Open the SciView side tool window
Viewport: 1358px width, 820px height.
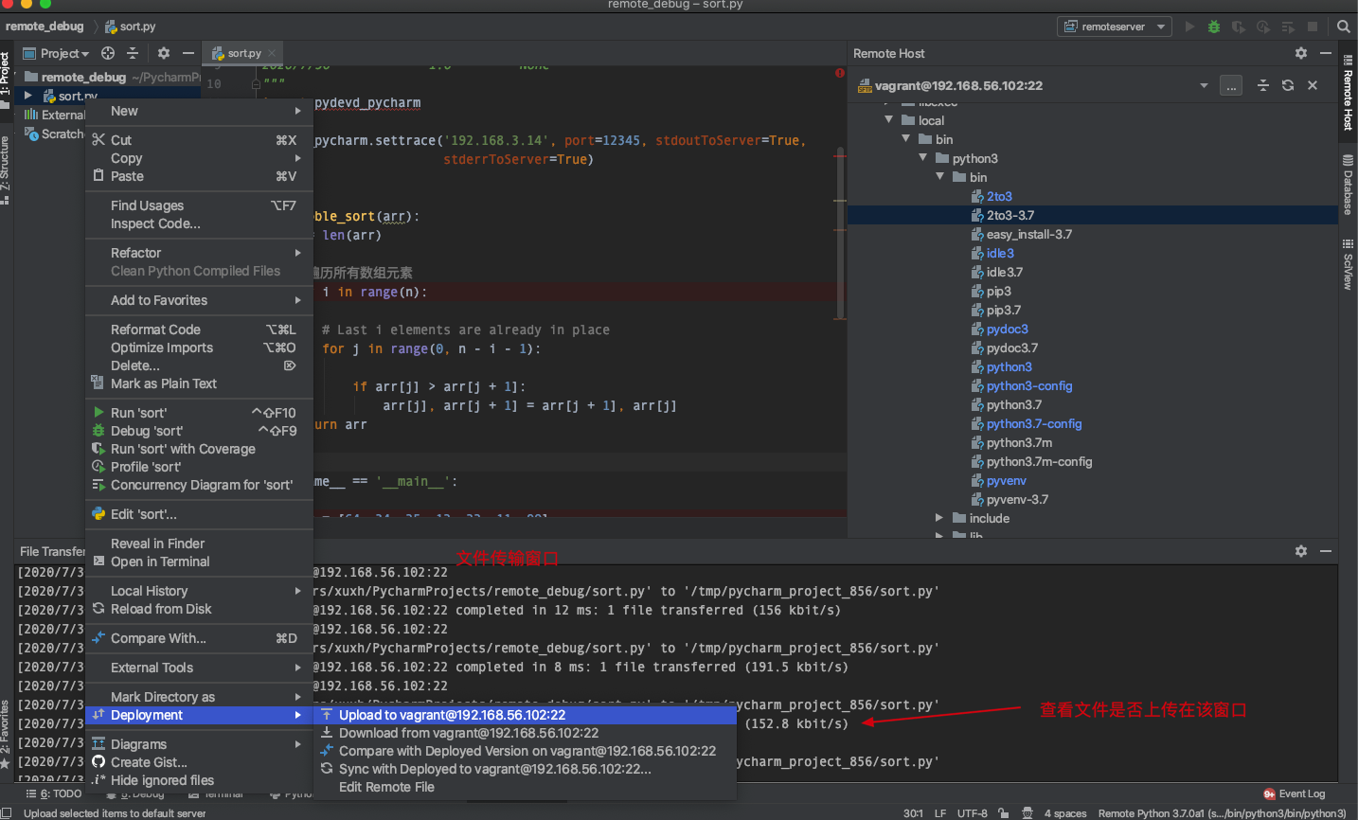point(1349,263)
